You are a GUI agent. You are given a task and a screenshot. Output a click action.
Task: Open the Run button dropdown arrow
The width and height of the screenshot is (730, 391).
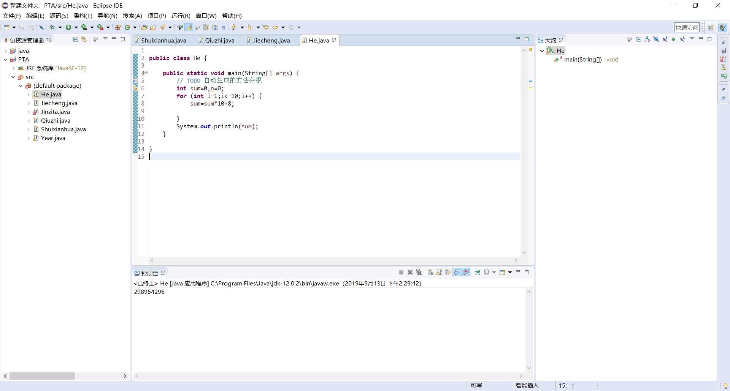[76, 27]
